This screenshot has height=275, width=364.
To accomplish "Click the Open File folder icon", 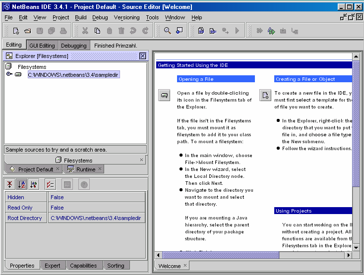I will (x=28, y=31).
